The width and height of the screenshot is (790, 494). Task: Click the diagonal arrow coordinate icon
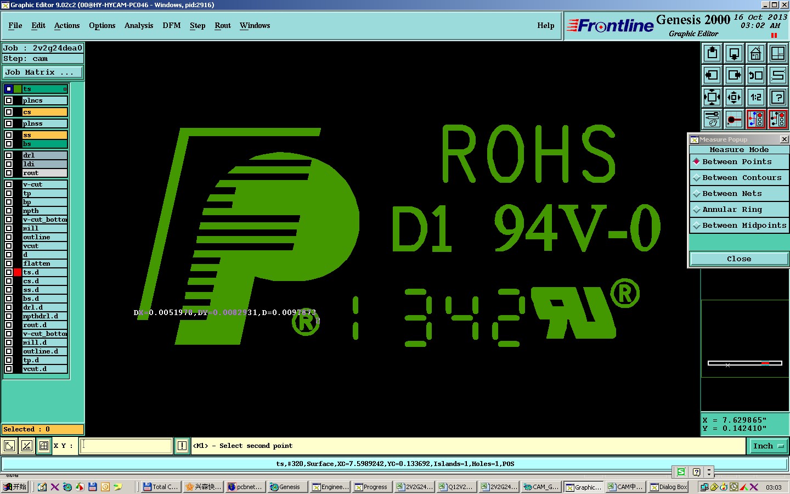[x=9, y=446]
